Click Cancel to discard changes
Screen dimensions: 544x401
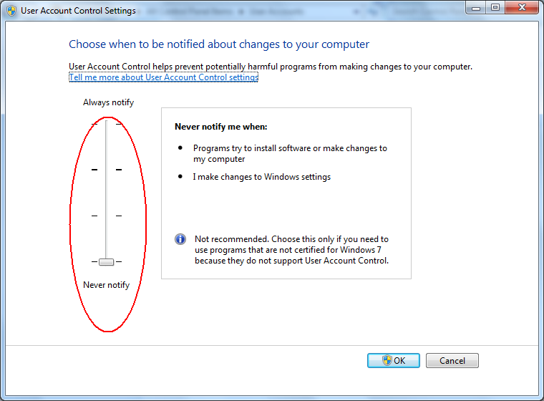452,360
